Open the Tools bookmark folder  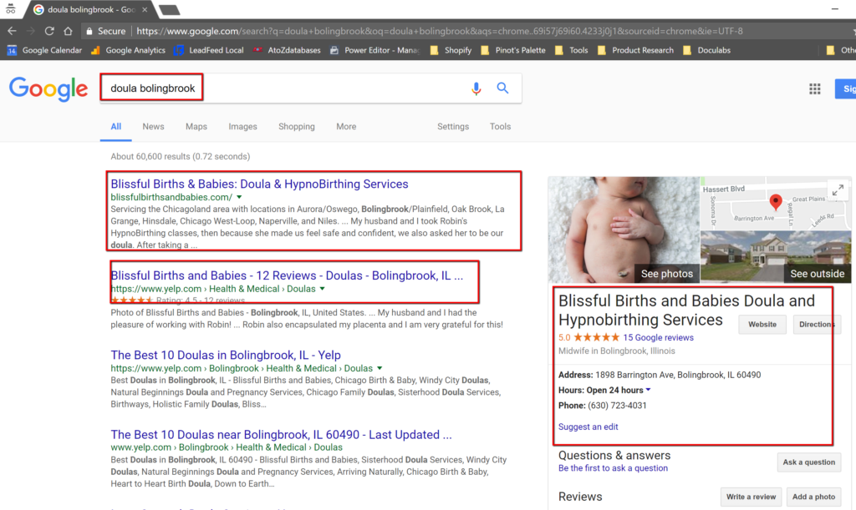point(572,50)
